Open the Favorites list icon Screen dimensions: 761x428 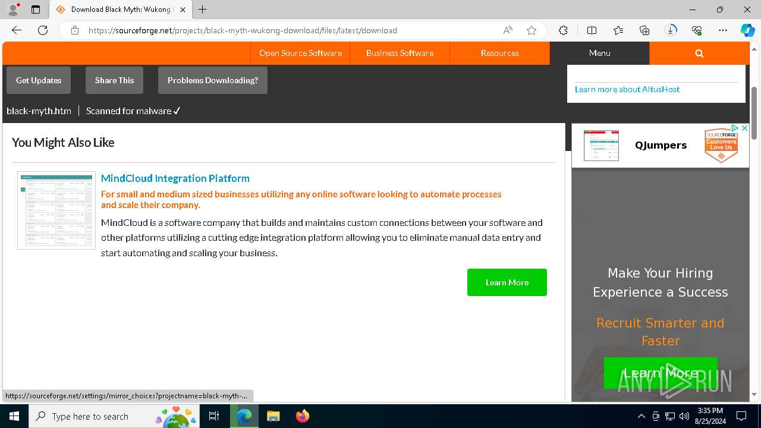click(618, 30)
